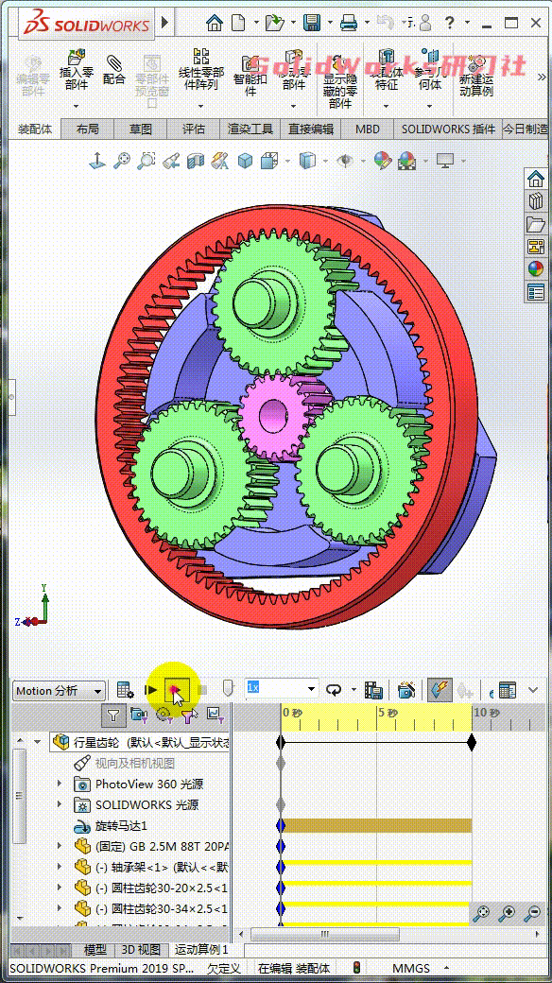552x983 pixels.
Task: Toggle the No Filter funnel button
Action: coord(112,714)
